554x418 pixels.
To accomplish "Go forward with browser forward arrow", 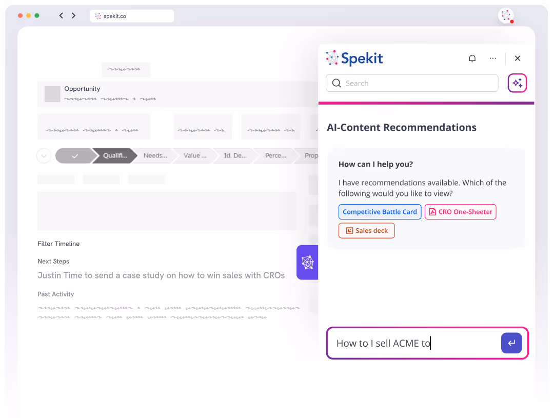I will point(73,15).
